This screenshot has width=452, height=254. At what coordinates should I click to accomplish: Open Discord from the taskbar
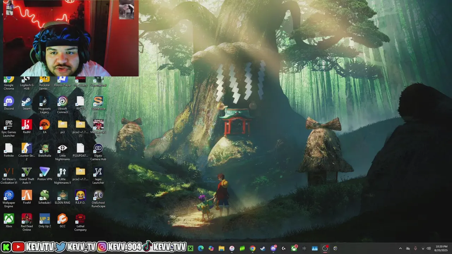tap(273, 248)
